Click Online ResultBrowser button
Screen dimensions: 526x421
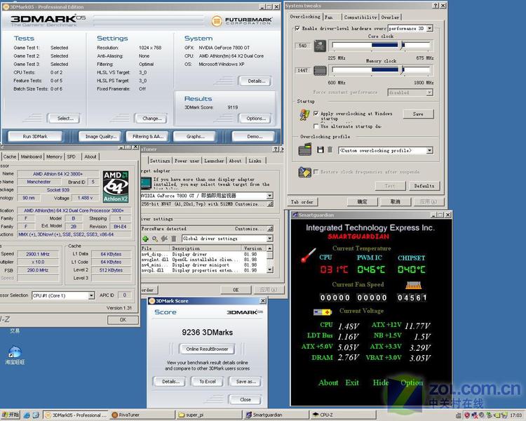pos(207,349)
